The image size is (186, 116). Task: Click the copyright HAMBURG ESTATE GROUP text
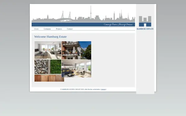click(x=72, y=89)
